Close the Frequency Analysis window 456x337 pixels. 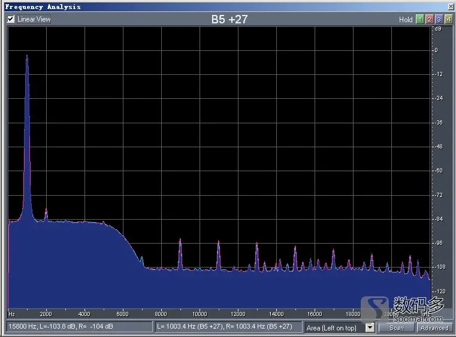coord(451,7)
